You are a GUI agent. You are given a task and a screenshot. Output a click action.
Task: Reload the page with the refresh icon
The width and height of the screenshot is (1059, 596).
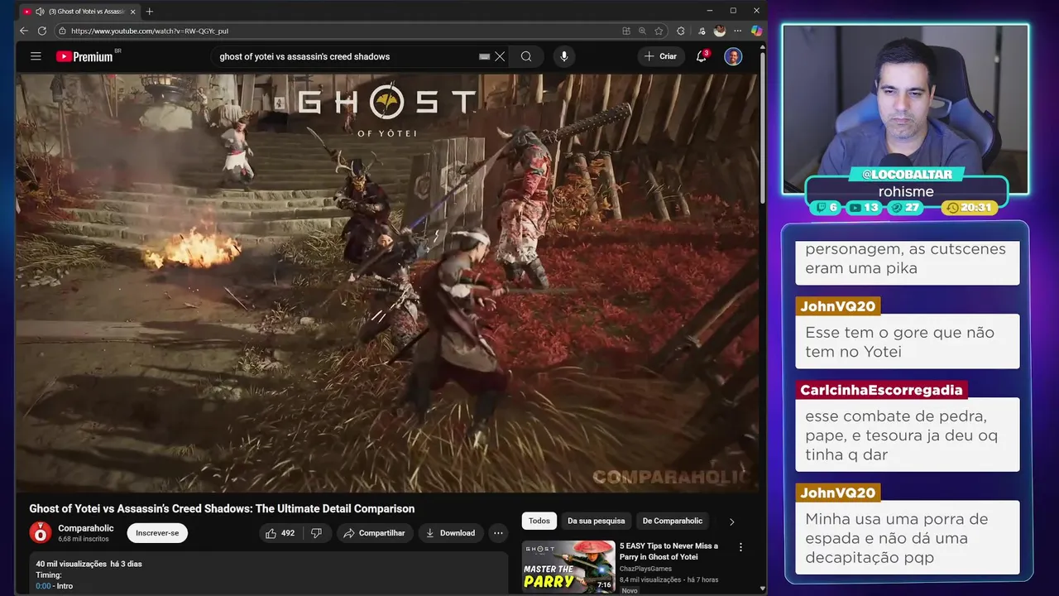point(42,31)
